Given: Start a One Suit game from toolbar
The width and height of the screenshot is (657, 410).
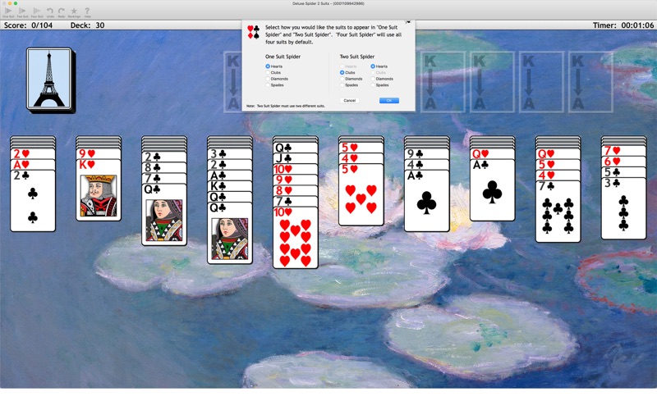Looking at the screenshot, I should tap(8, 12).
